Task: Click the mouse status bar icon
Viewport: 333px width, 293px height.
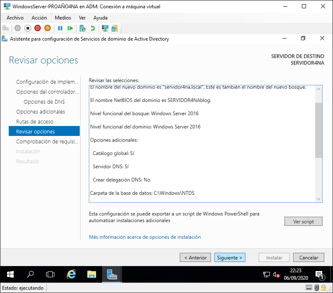Action: [x=317, y=288]
